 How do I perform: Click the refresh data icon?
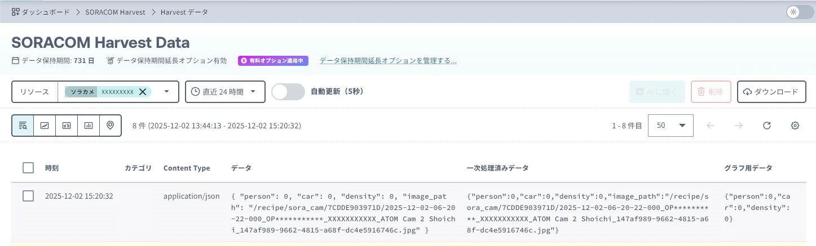767,126
